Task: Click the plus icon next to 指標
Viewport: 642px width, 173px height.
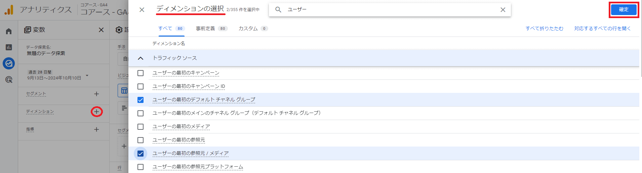Action: point(96,129)
